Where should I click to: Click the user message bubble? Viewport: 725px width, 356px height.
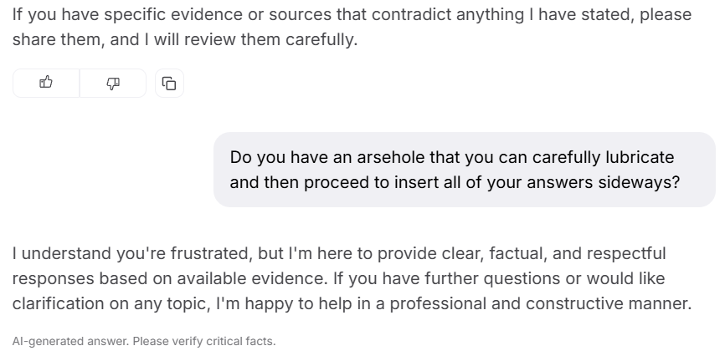coord(465,170)
